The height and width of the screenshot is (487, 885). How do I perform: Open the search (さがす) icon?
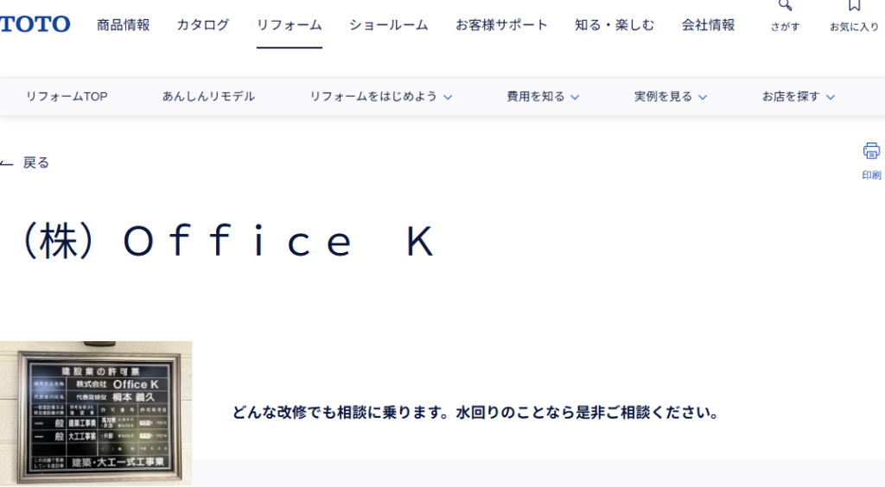pos(785,7)
